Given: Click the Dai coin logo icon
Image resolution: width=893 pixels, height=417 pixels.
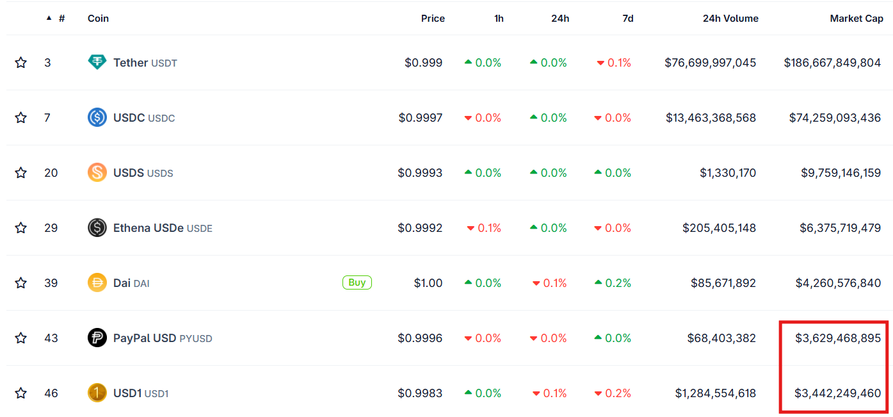Looking at the screenshot, I should [97, 283].
